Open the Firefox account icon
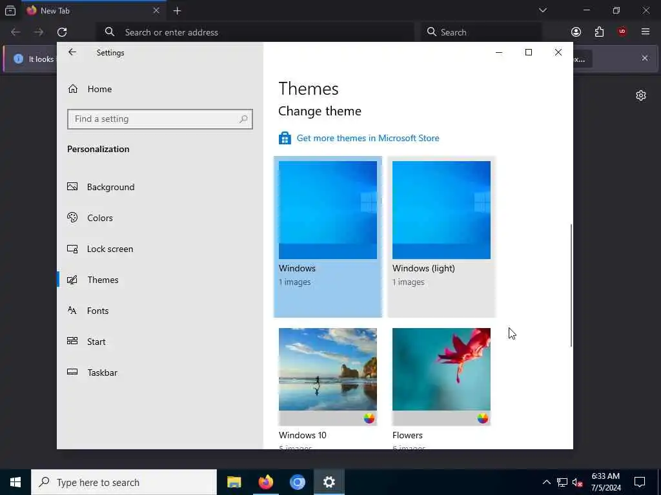661x495 pixels. click(576, 32)
